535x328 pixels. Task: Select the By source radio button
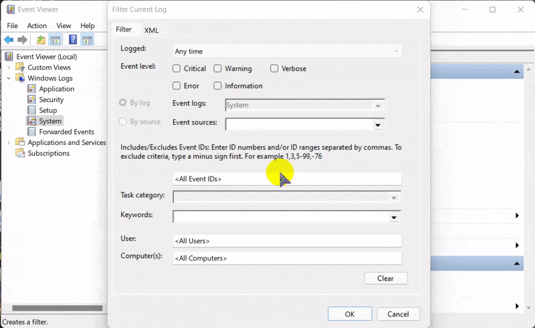122,122
